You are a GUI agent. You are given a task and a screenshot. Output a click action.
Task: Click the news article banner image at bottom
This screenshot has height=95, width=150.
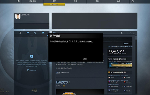[80, 92]
